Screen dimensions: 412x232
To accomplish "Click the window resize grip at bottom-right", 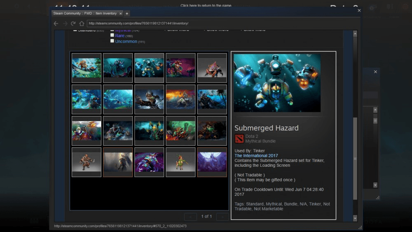I will (360, 227).
